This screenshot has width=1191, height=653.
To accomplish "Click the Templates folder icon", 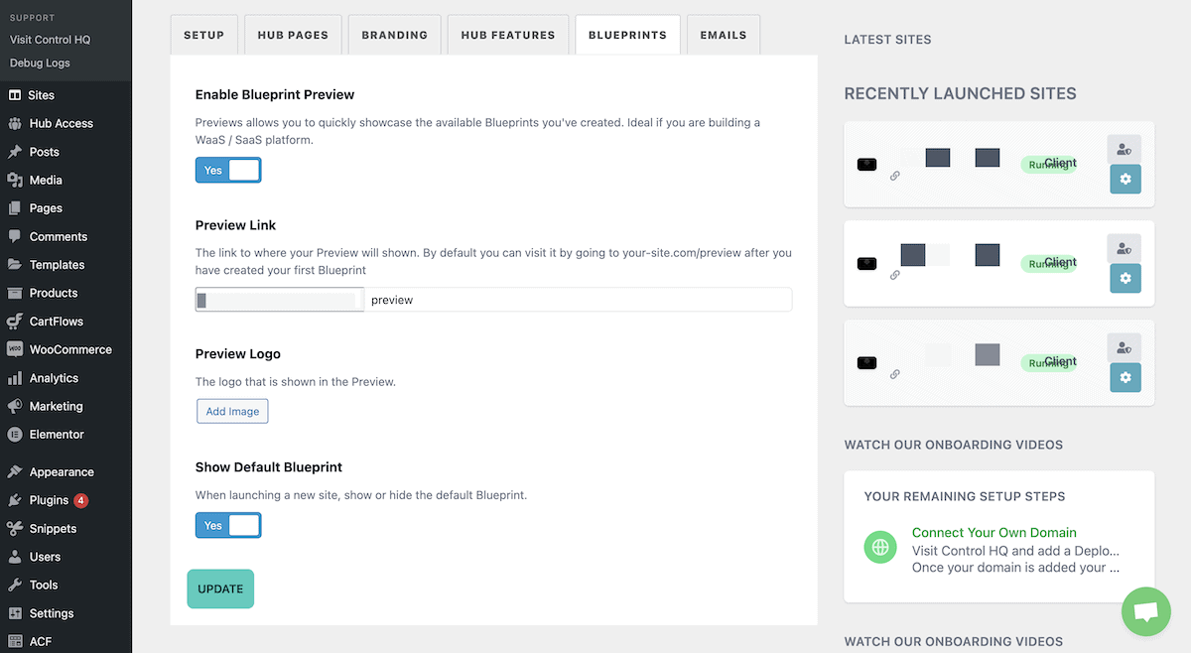I will click(15, 265).
